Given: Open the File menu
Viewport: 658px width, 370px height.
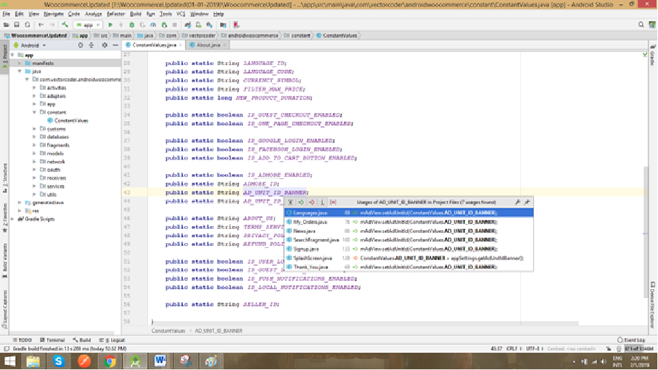Looking at the screenshot, I should (6, 14).
